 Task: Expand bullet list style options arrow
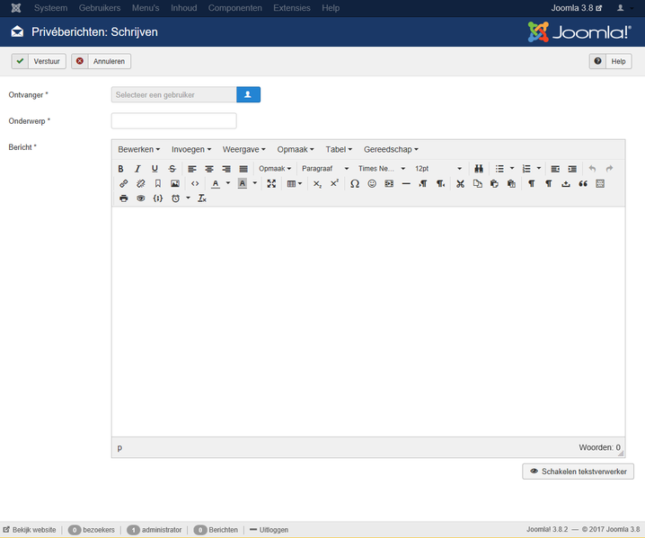(512, 169)
